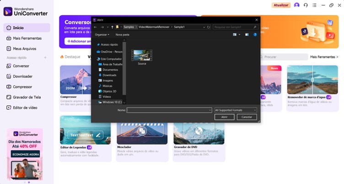Open the Editor de Legendas tool card
The width and height of the screenshot is (344, 184).
[x=86, y=138]
